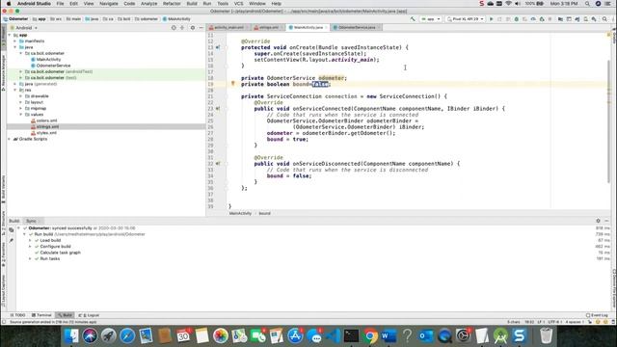The width and height of the screenshot is (617, 347).
Task: Select MainActivity in project tree
Action: point(48,60)
